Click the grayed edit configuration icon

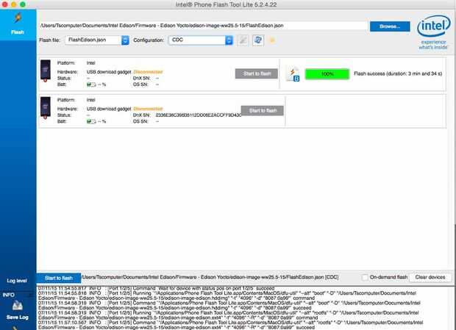[x=243, y=40]
